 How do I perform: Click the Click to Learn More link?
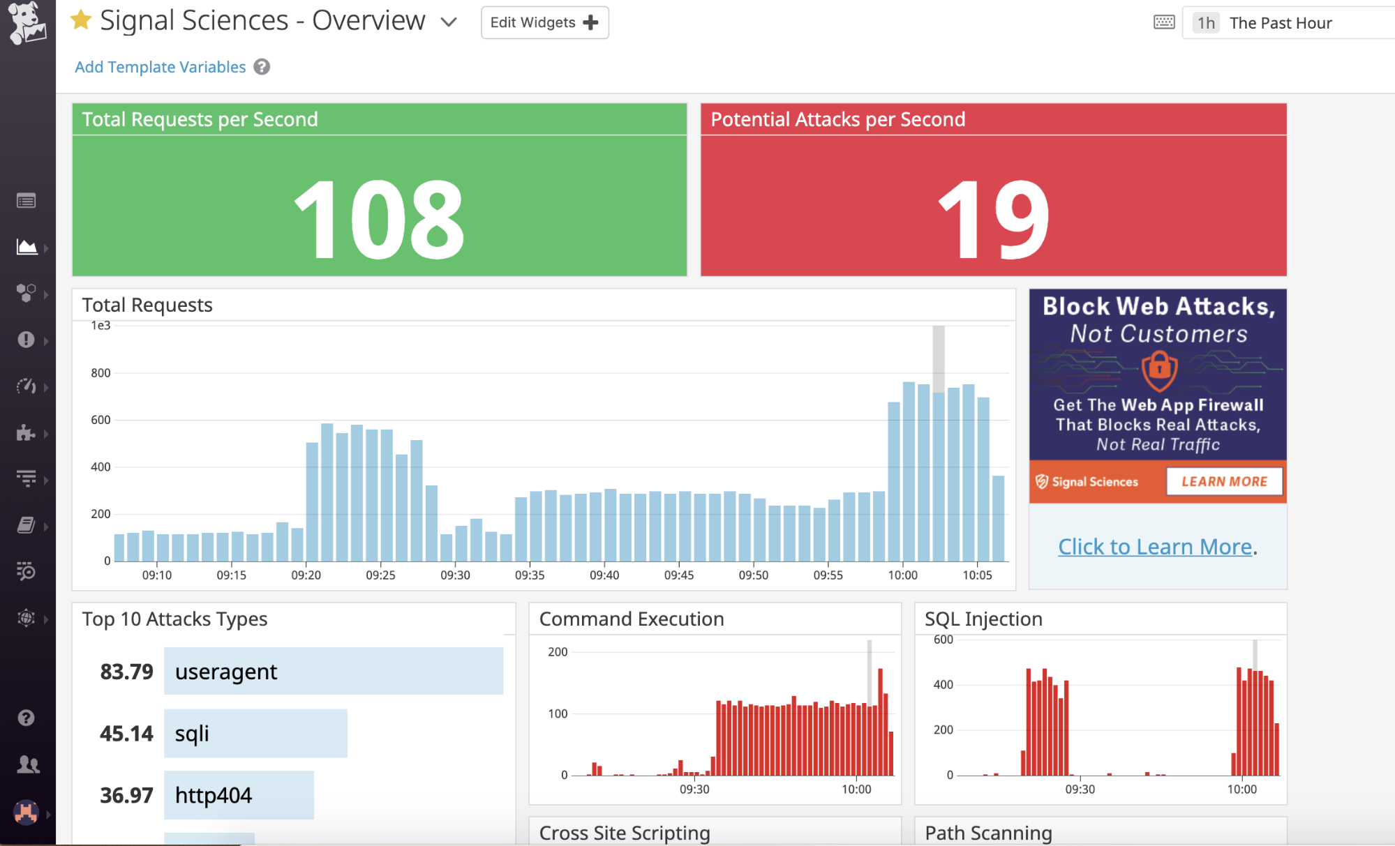coord(1154,546)
